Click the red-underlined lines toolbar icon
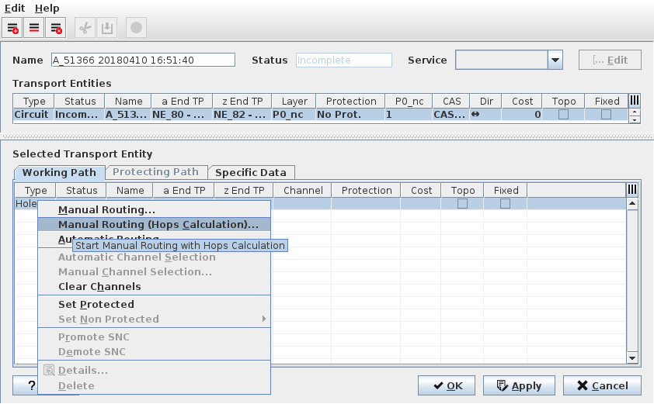The image size is (654, 404). coord(34,28)
